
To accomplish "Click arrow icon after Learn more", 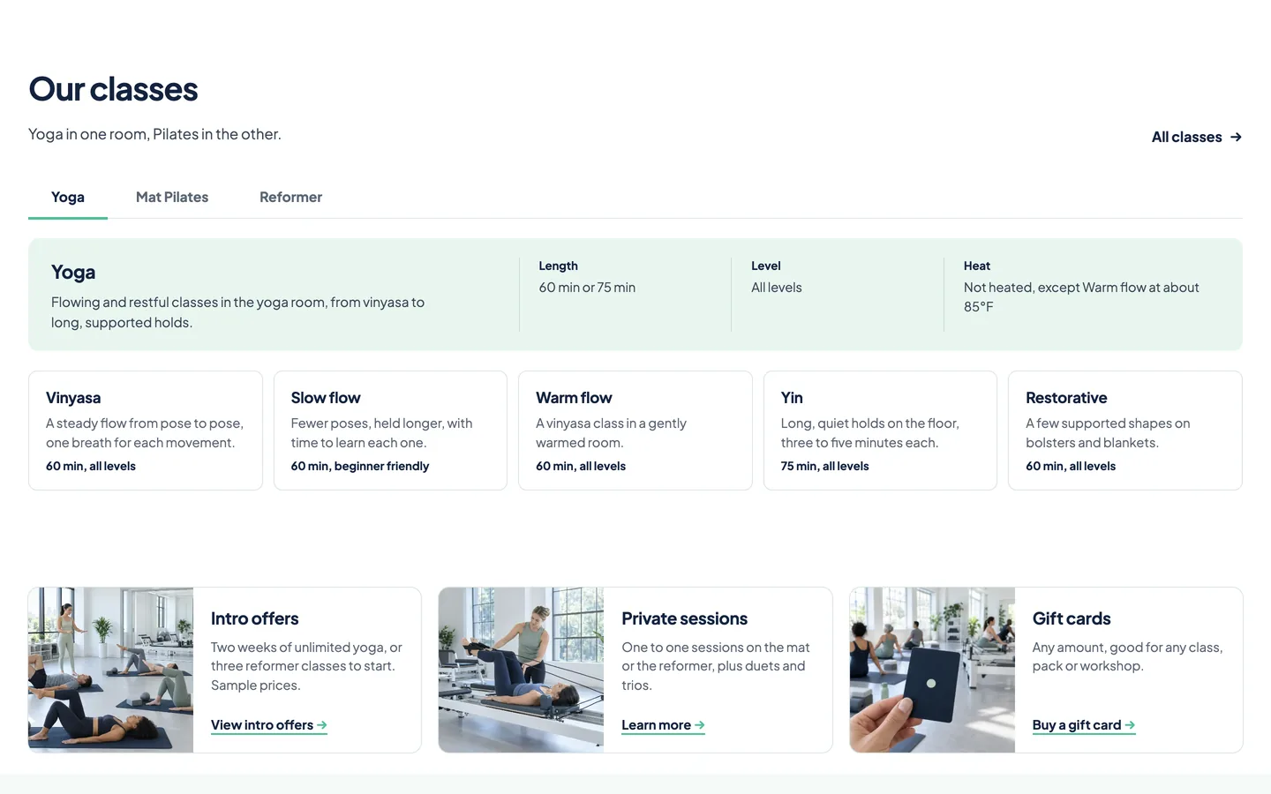I will point(699,725).
